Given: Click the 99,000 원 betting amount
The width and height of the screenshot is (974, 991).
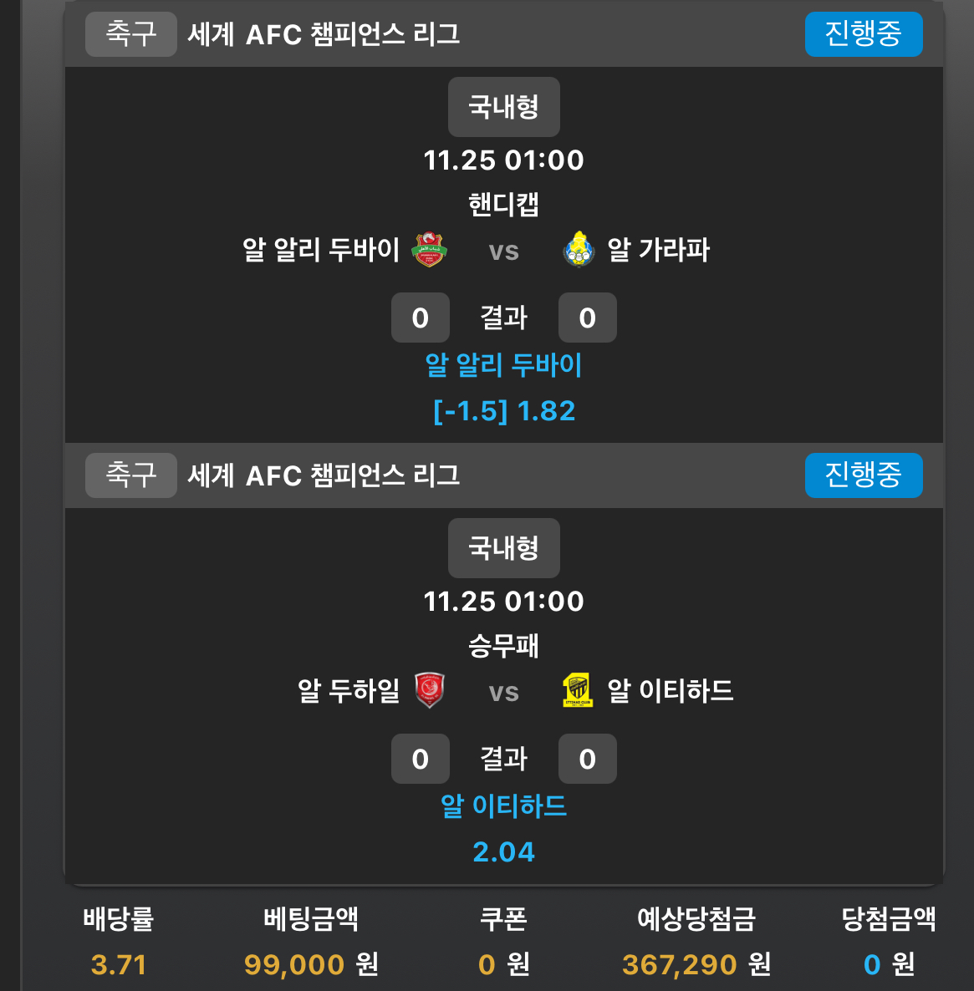Looking at the screenshot, I should pyautogui.click(x=311, y=964).
